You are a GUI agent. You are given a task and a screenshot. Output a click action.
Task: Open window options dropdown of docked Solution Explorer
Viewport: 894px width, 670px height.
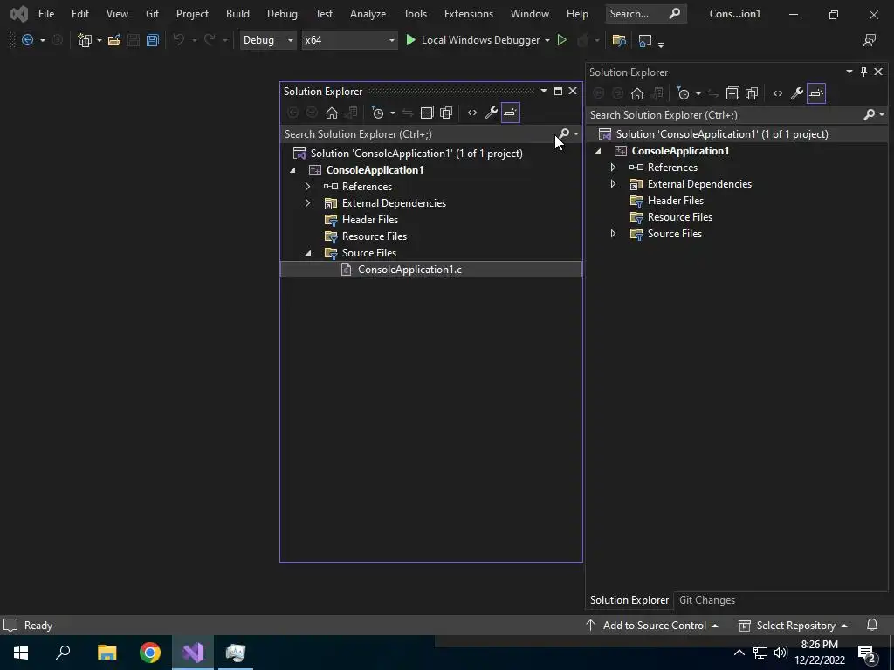pyautogui.click(x=849, y=72)
